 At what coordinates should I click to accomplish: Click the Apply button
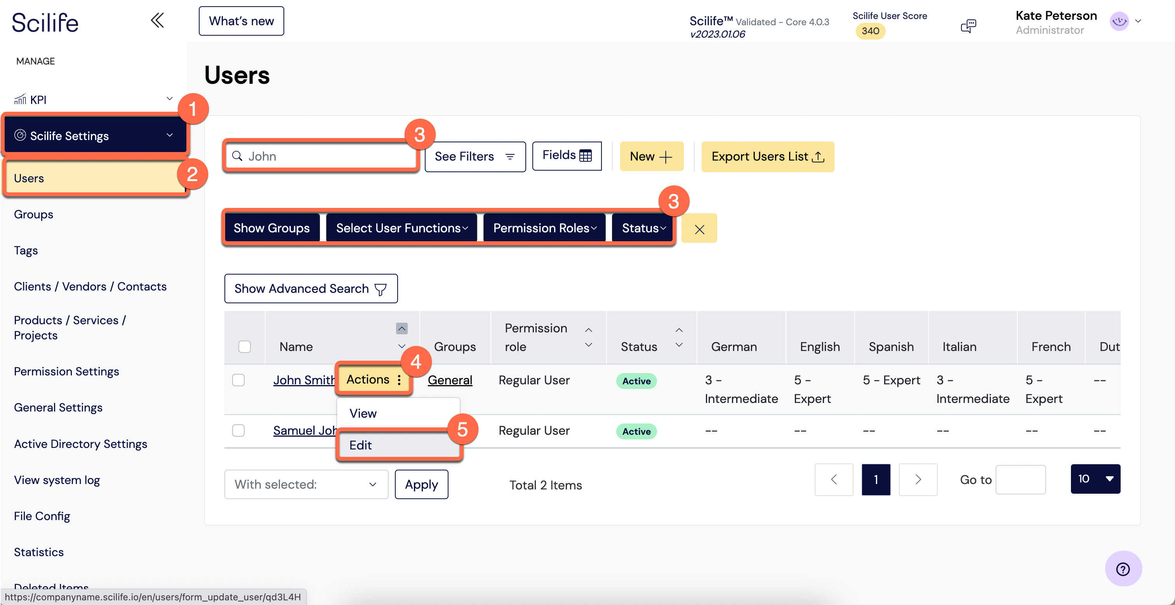[x=421, y=484]
